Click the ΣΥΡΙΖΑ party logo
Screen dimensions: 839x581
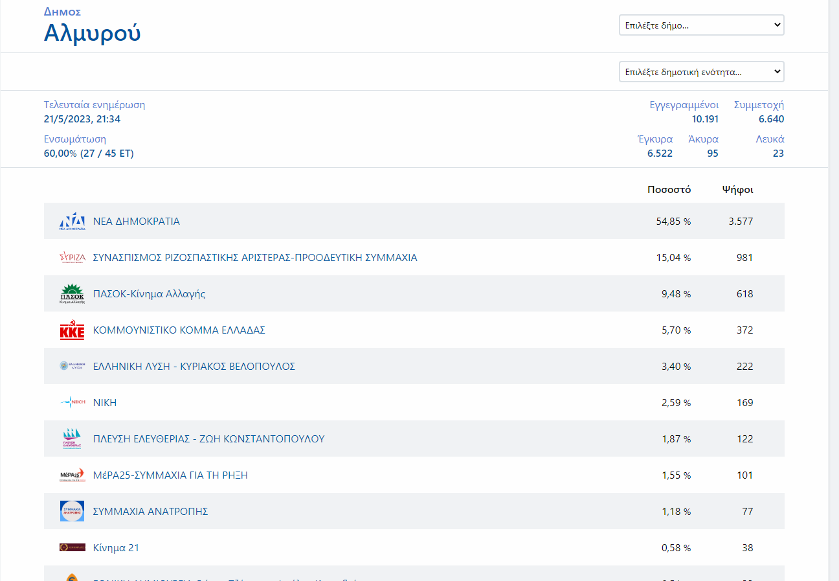(x=72, y=258)
